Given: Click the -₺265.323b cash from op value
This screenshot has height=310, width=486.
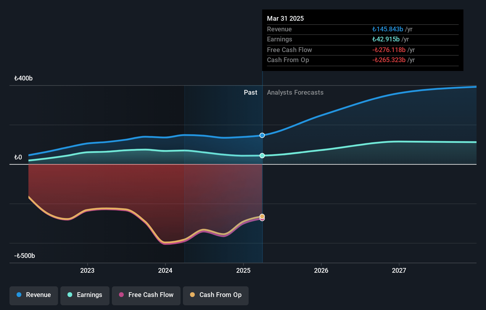Looking at the screenshot, I should click(389, 60).
